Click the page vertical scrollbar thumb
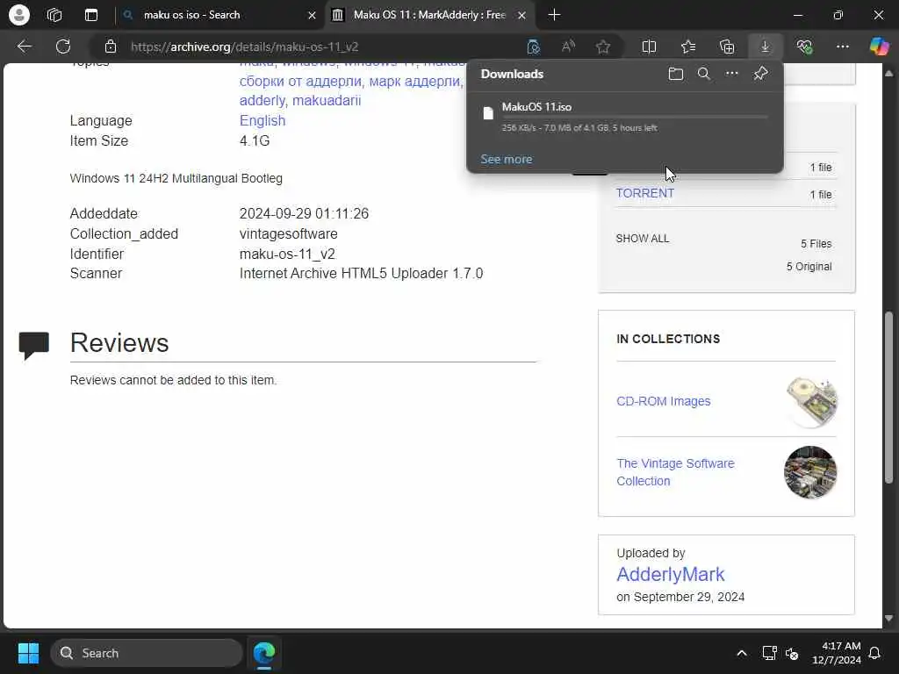The height and width of the screenshot is (674, 899). (888, 398)
